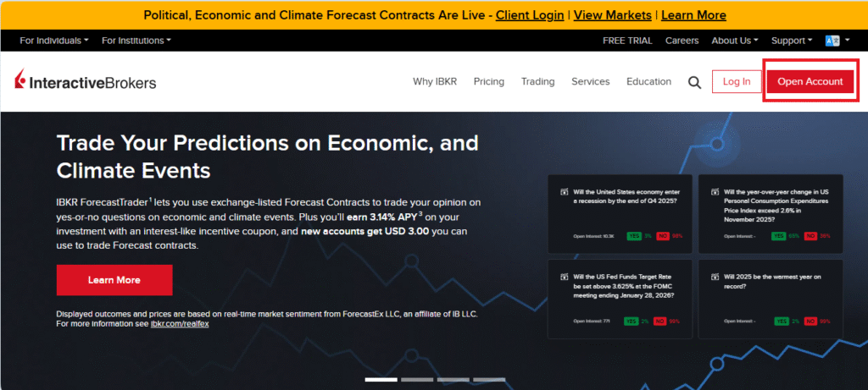868x390 pixels.
Task: Select NO on Fed Funds Target Rate question
Action: click(659, 321)
